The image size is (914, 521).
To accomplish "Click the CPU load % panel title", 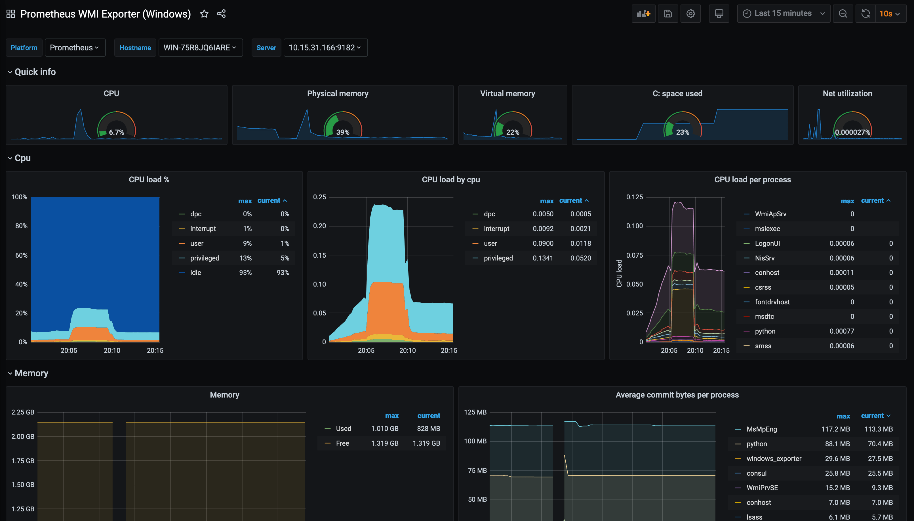I will click(x=149, y=179).
